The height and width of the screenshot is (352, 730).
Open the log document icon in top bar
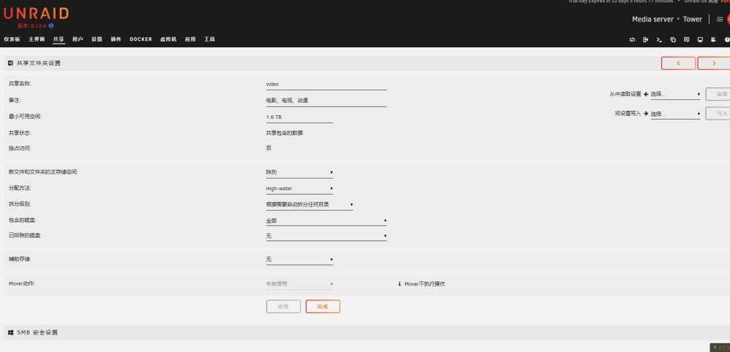point(713,39)
